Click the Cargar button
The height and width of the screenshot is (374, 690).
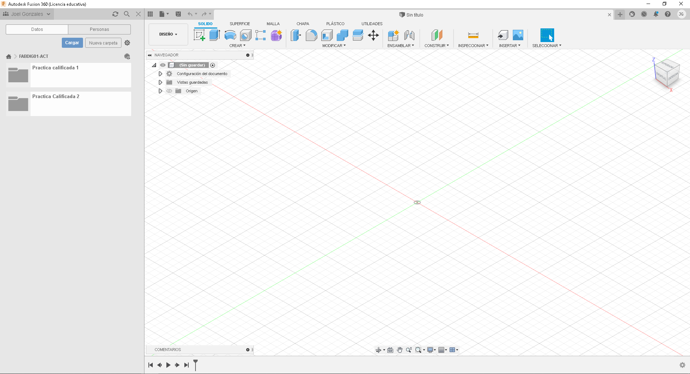[72, 43]
